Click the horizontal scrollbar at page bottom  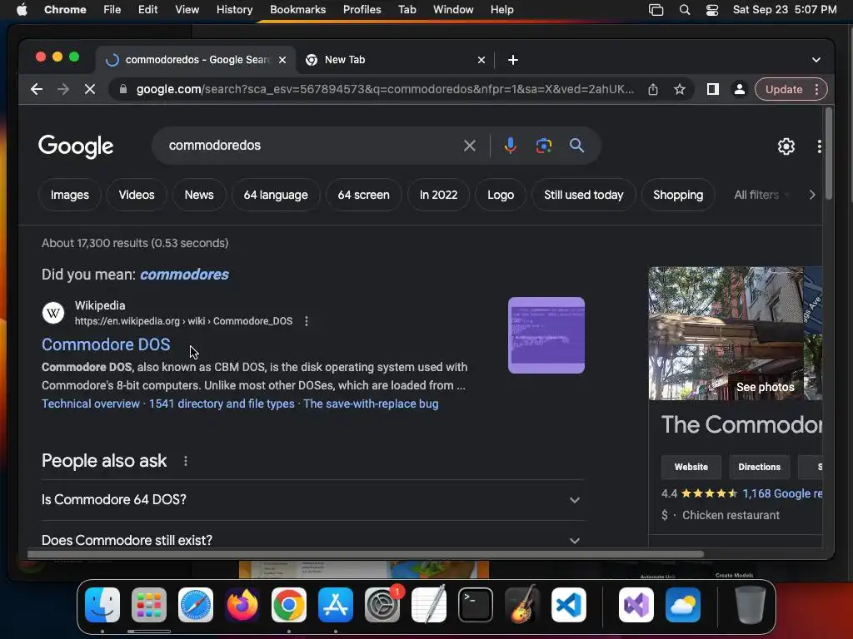click(366, 554)
